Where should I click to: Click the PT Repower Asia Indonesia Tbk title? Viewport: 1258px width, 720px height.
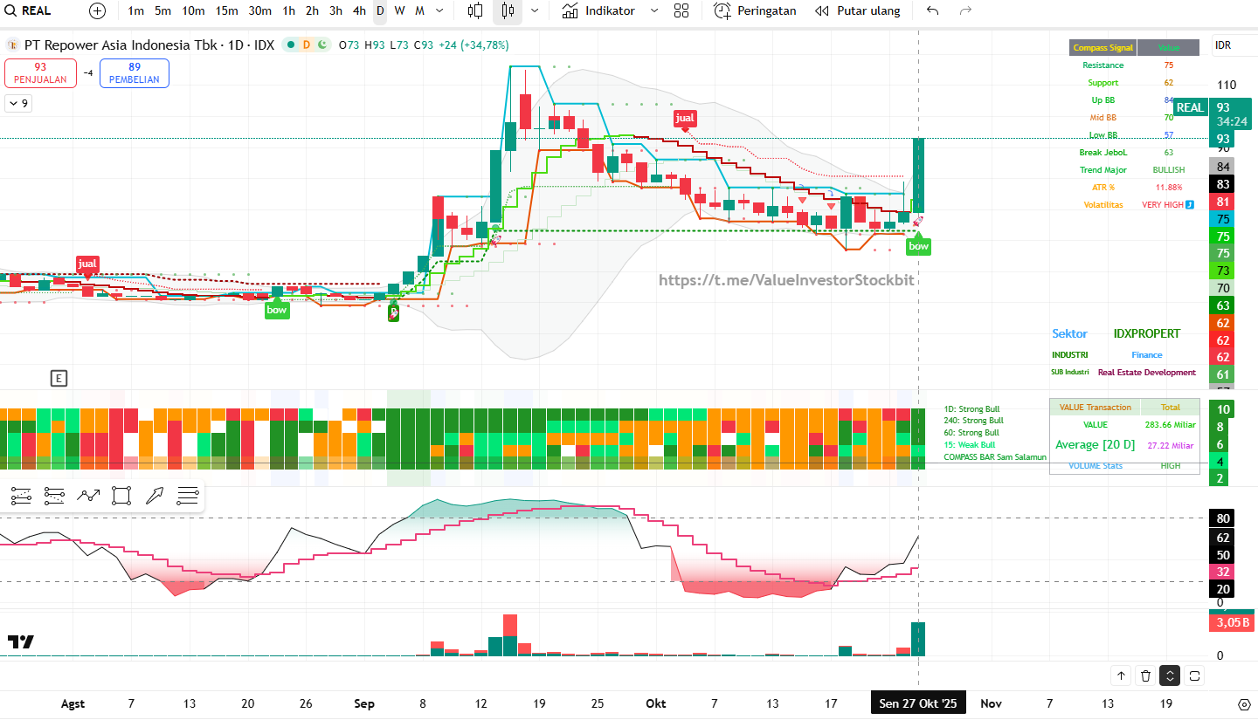121,45
